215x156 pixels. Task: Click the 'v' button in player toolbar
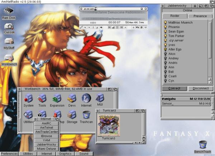click(x=89, y=28)
